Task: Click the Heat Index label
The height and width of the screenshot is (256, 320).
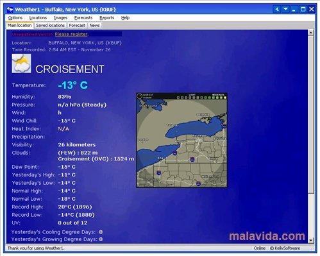Action: (26, 129)
